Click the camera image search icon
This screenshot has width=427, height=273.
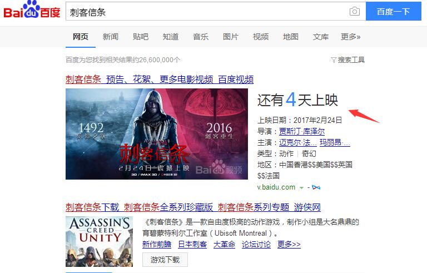pyautogui.click(x=354, y=12)
